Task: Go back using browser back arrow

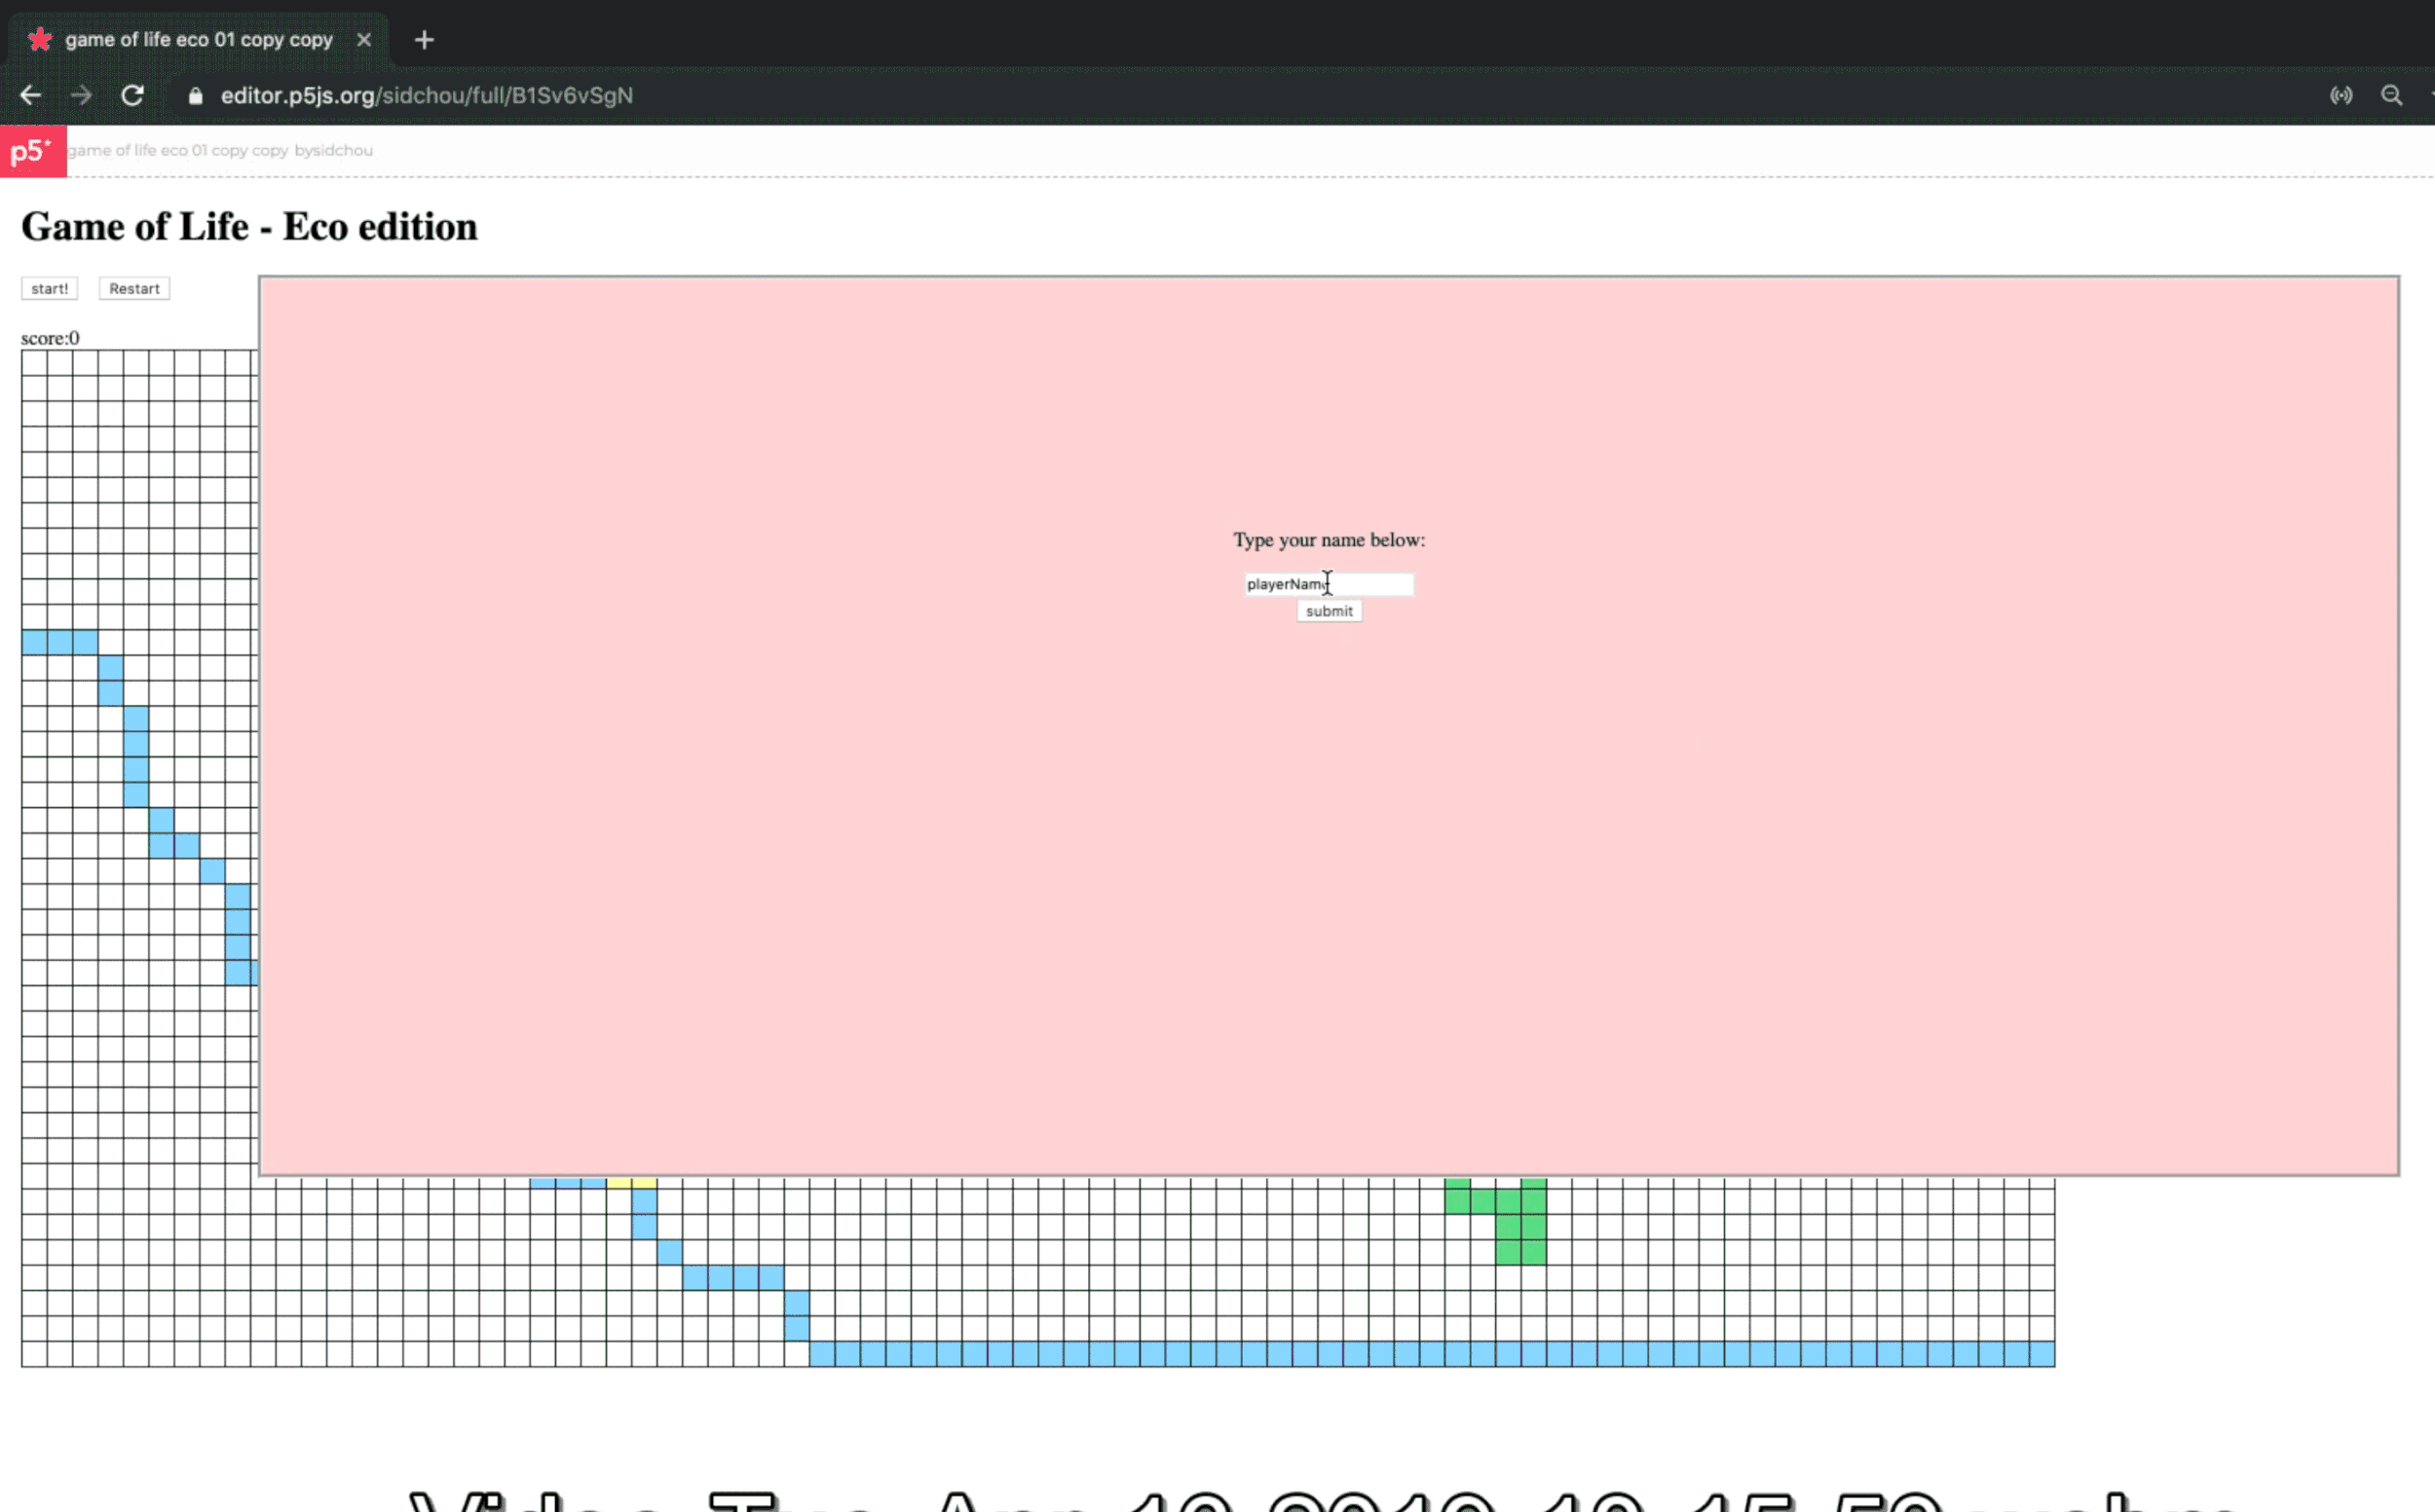Action: (30, 95)
